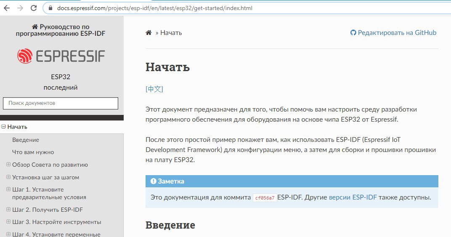Expand Установка шаг за шагом
Viewport: 451px width, 237px height.
(8, 177)
